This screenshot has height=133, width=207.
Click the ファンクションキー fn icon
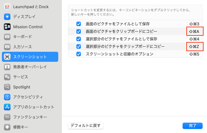point(8,117)
